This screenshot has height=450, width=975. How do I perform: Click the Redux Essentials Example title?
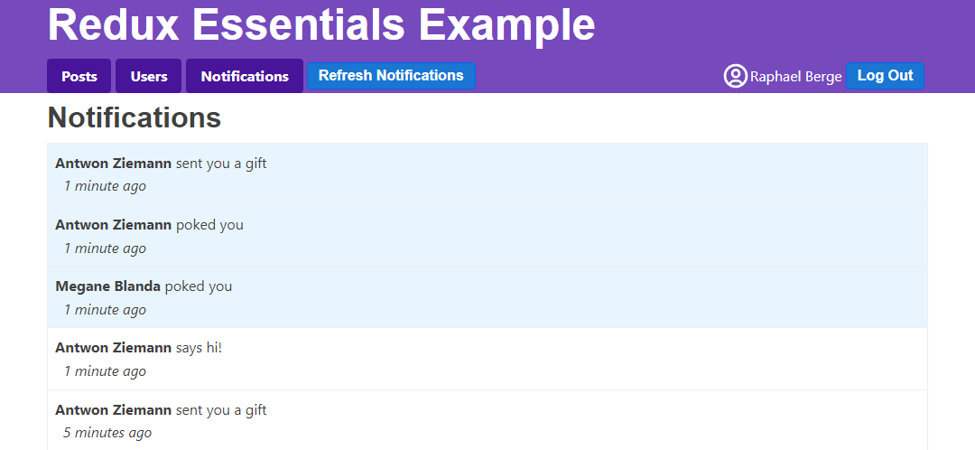[321, 25]
